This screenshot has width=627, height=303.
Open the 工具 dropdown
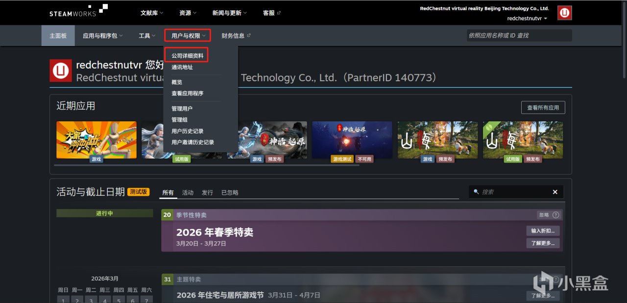(x=147, y=36)
